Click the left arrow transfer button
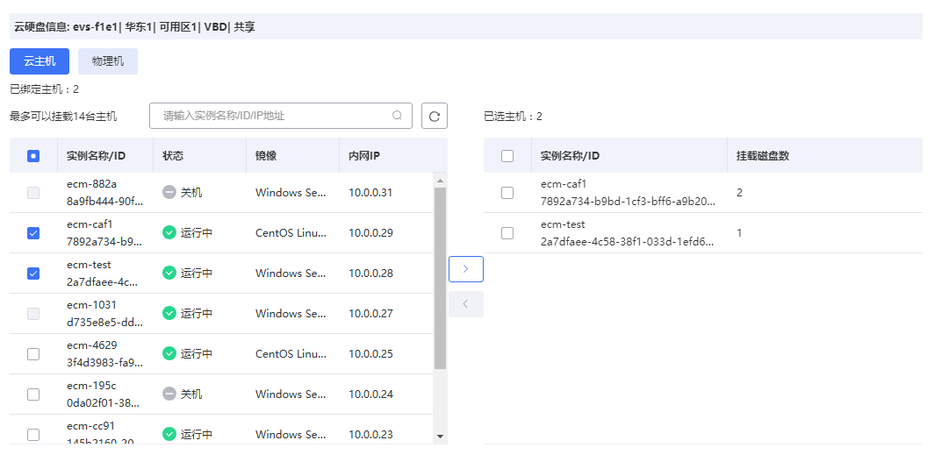Image resolution: width=934 pixels, height=462 pixels. 465,304
